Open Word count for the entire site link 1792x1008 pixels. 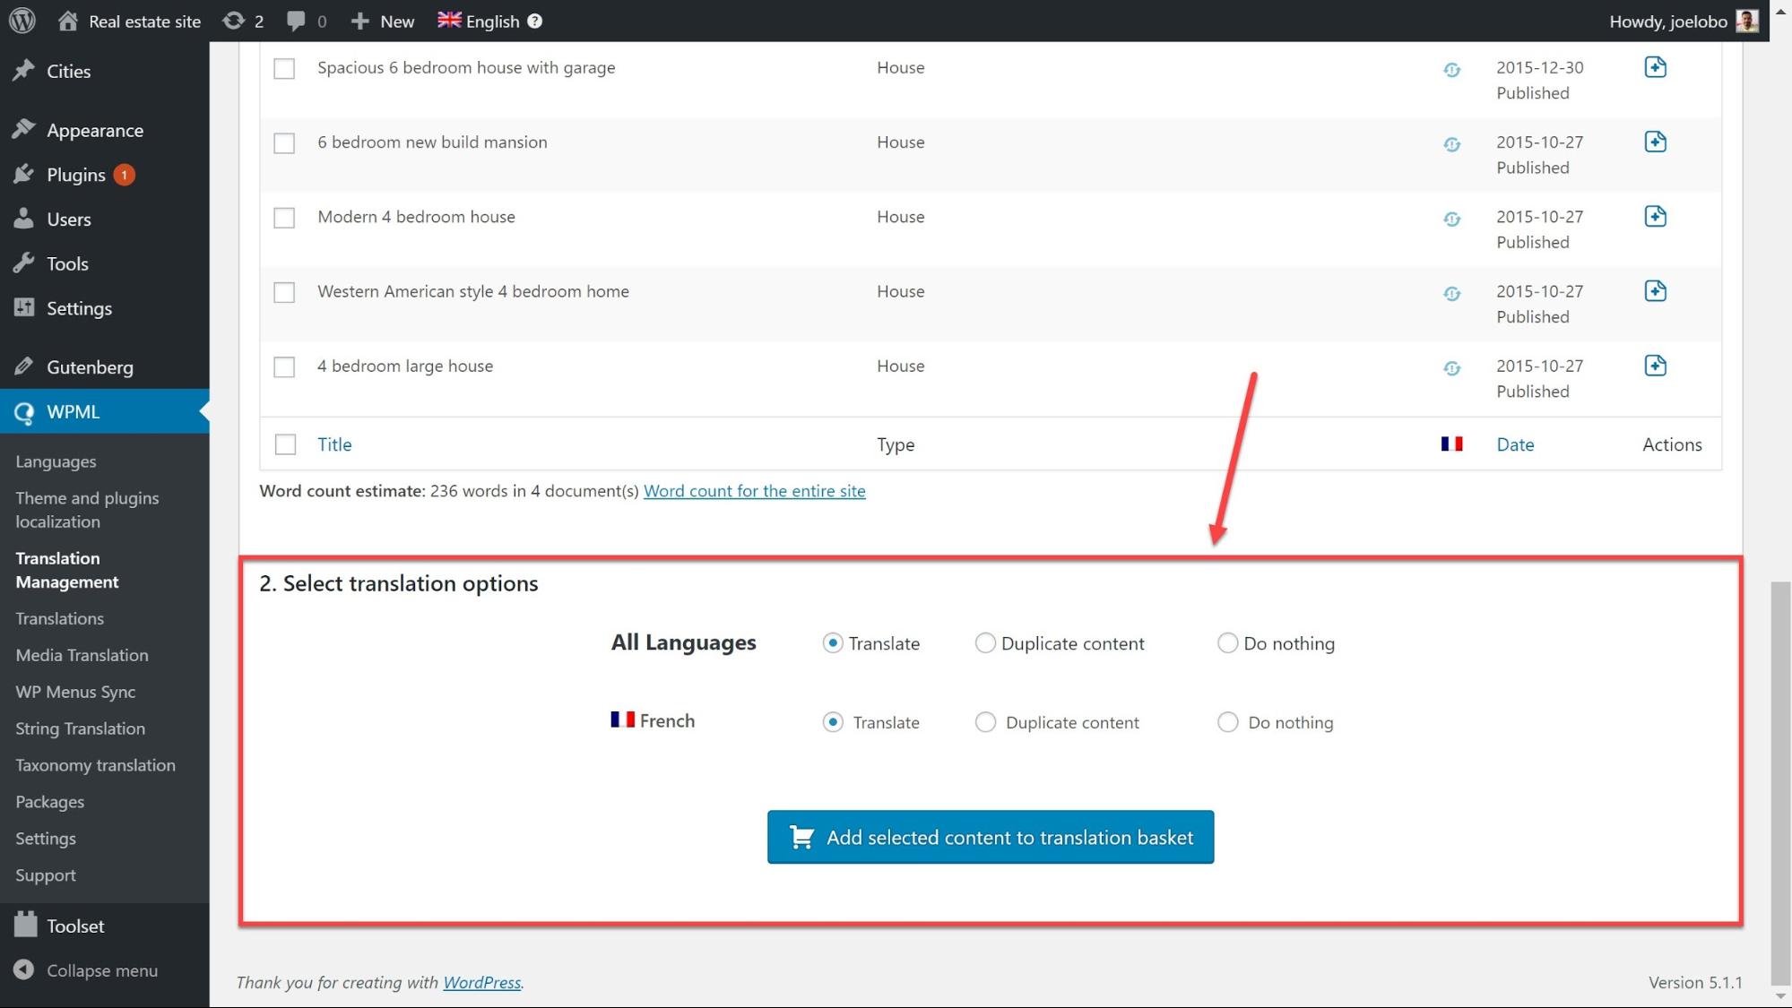click(754, 491)
